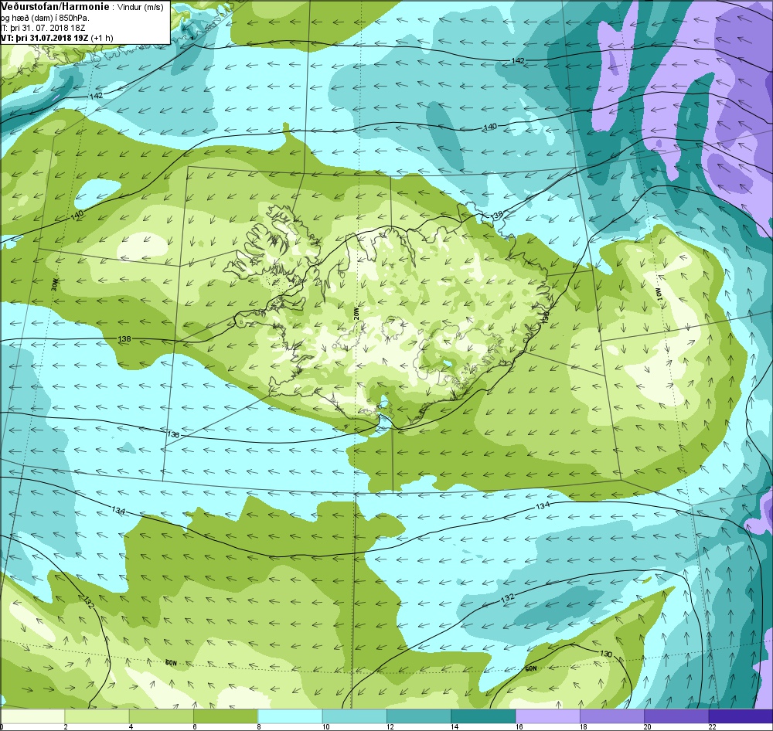The height and width of the screenshot is (731, 773).
Task: Click the '130' contour label
Action: (606, 654)
